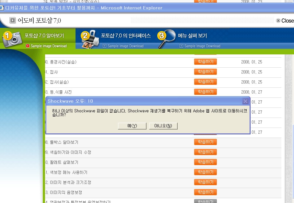Click the plus icon under 메뉴 살펴 보기

(x=181, y=46)
